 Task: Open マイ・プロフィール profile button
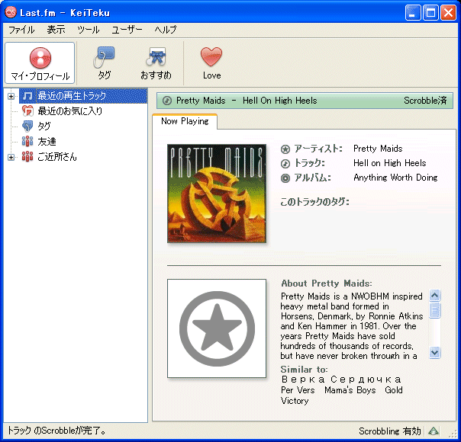(40, 62)
